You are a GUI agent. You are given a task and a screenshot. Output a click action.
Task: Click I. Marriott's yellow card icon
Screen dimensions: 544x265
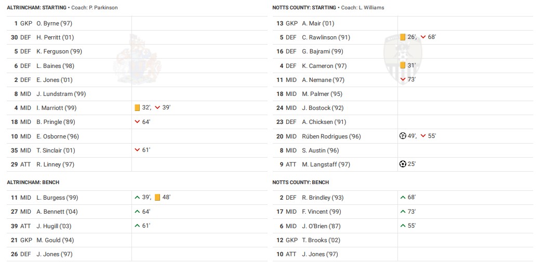coord(137,108)
